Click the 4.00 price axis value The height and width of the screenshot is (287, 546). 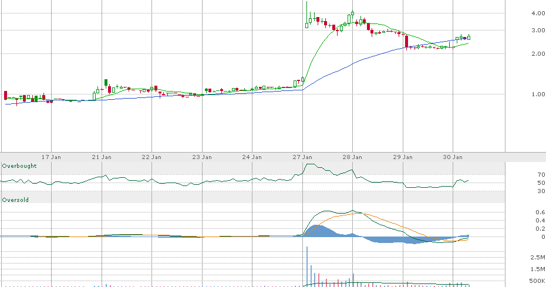tap(538, 13)
